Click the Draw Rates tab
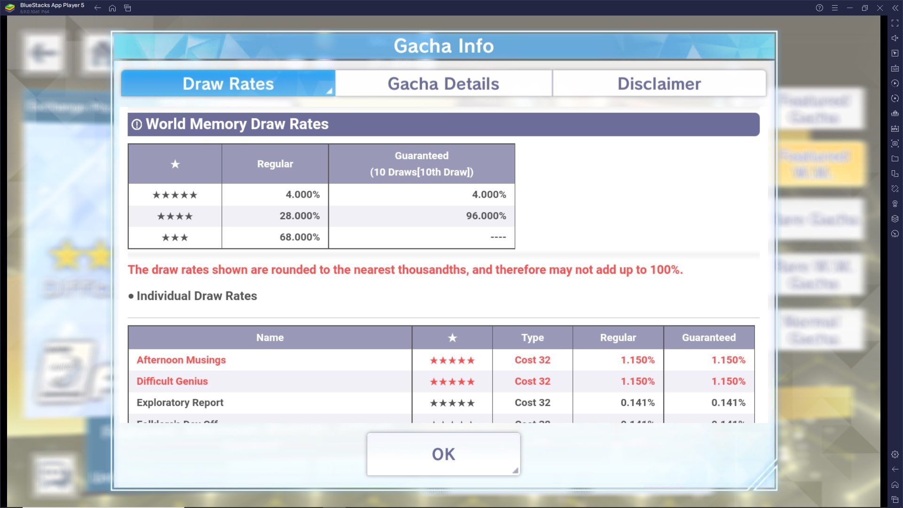The height and width of the screenshot is (508, 903). click(228, 83)
